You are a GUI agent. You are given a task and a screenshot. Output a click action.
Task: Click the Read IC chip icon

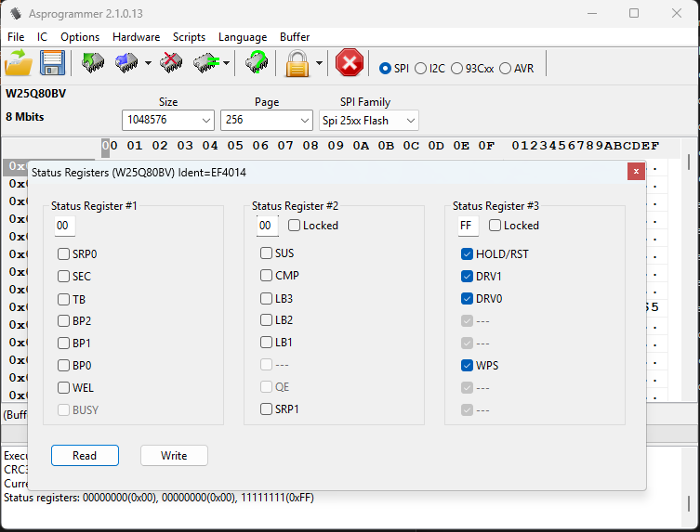point(93,63)
